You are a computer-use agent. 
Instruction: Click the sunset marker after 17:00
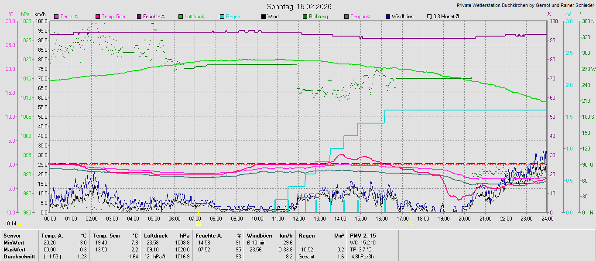pos(411,224)
